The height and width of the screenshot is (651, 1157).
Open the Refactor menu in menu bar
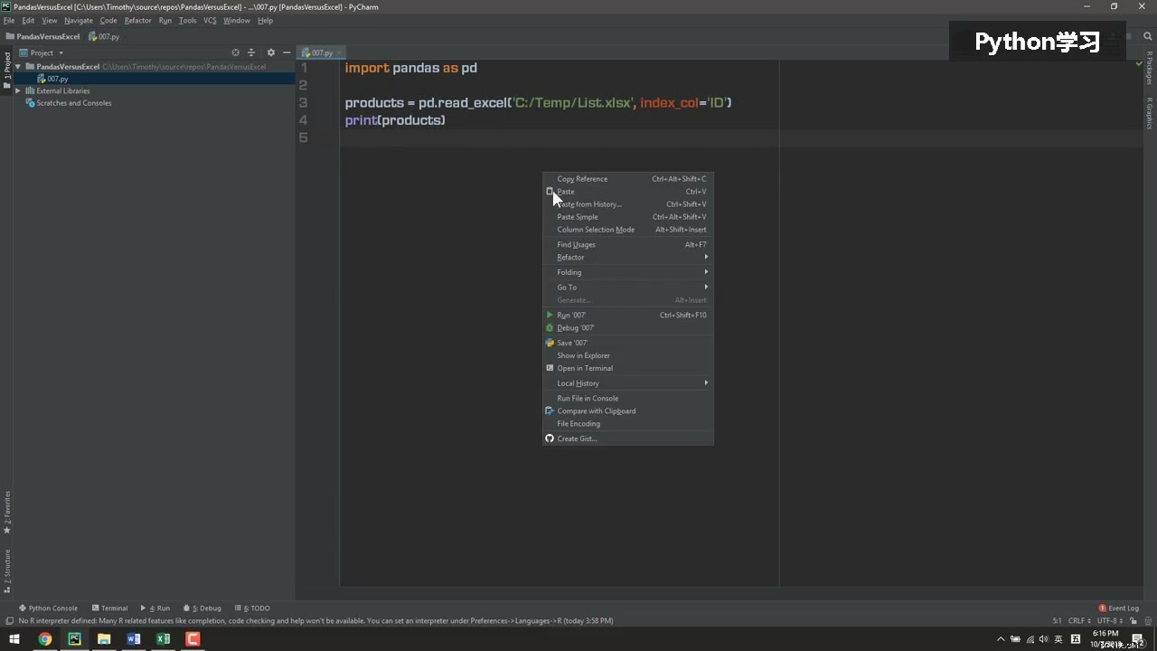pos(137,20)
